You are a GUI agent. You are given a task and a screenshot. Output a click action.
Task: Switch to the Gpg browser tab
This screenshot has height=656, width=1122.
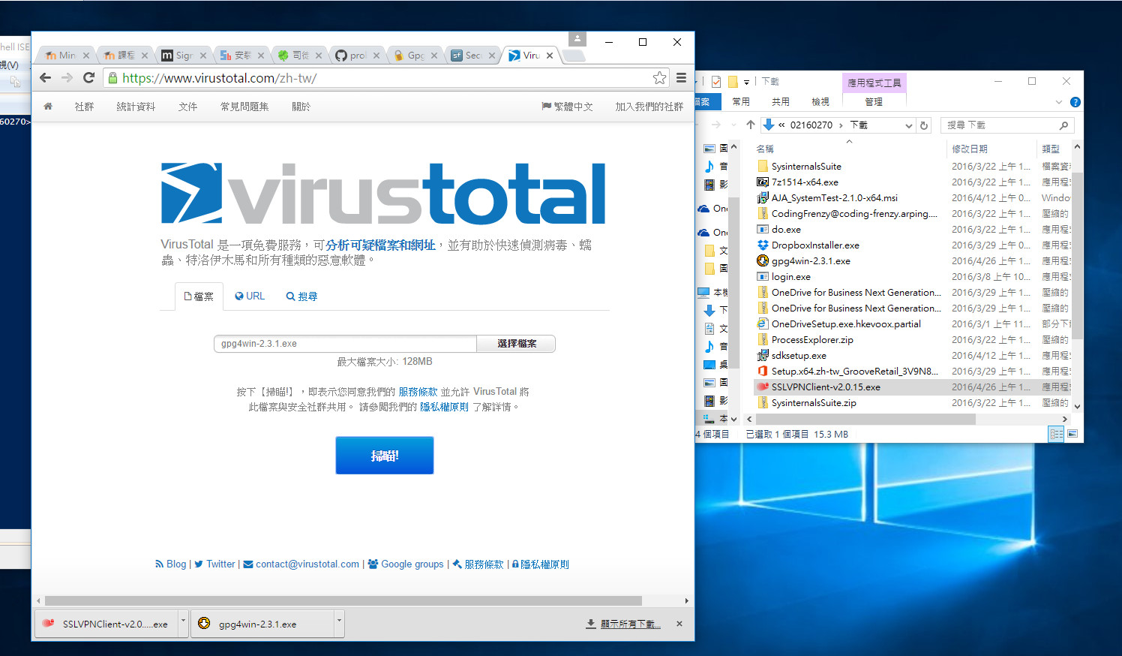click(416, 56)
